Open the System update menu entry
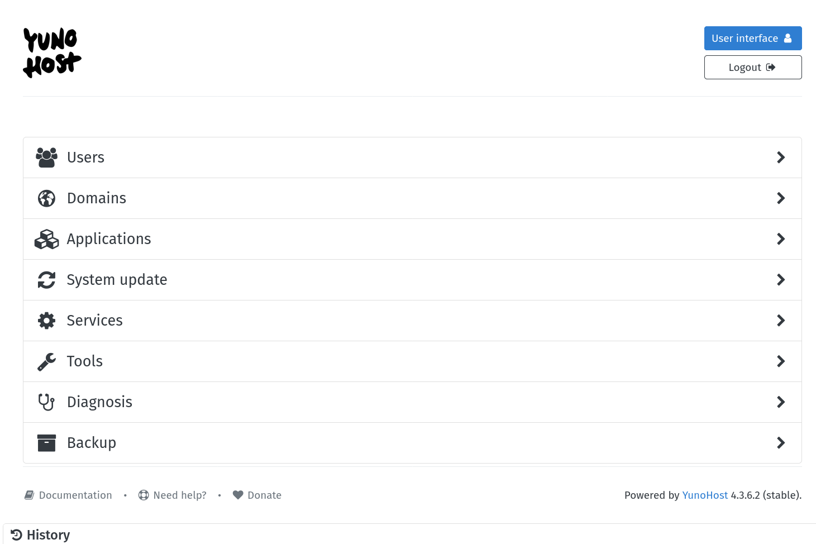816x544 pixels. [x=117, y=280]
